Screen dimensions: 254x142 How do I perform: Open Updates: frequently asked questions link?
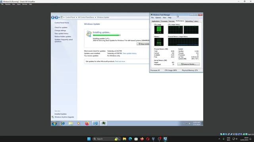click(63, 41)
